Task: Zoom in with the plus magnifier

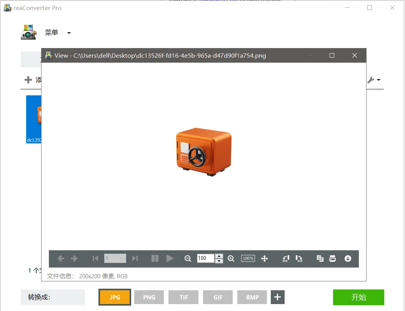Action: [x=231, y=258]
